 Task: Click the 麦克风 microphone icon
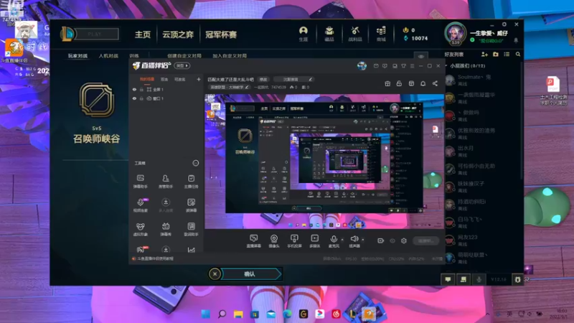tap(334, 240)
